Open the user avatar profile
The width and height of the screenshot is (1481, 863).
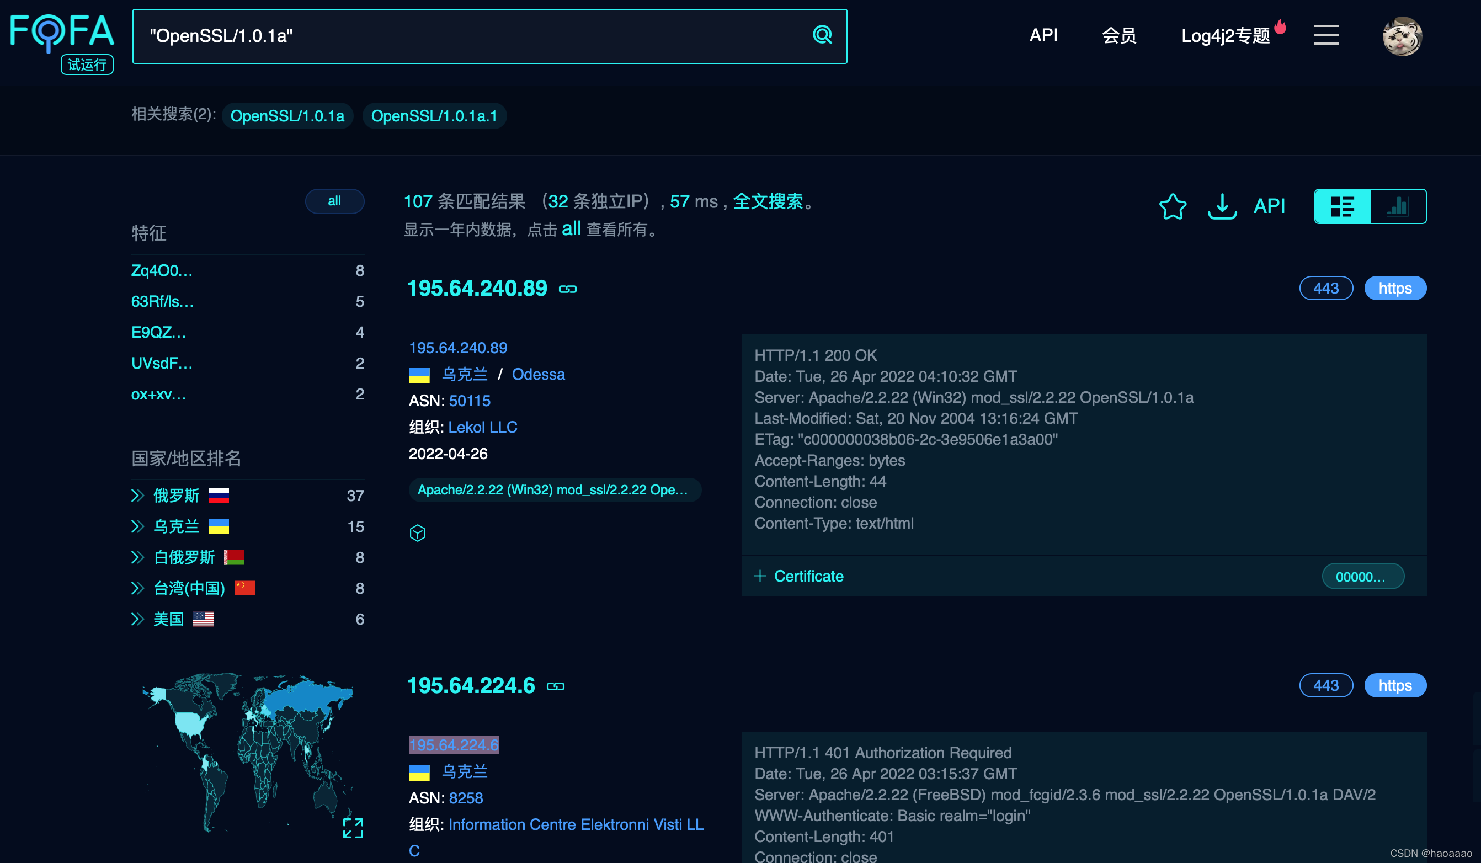(1402, 36)
